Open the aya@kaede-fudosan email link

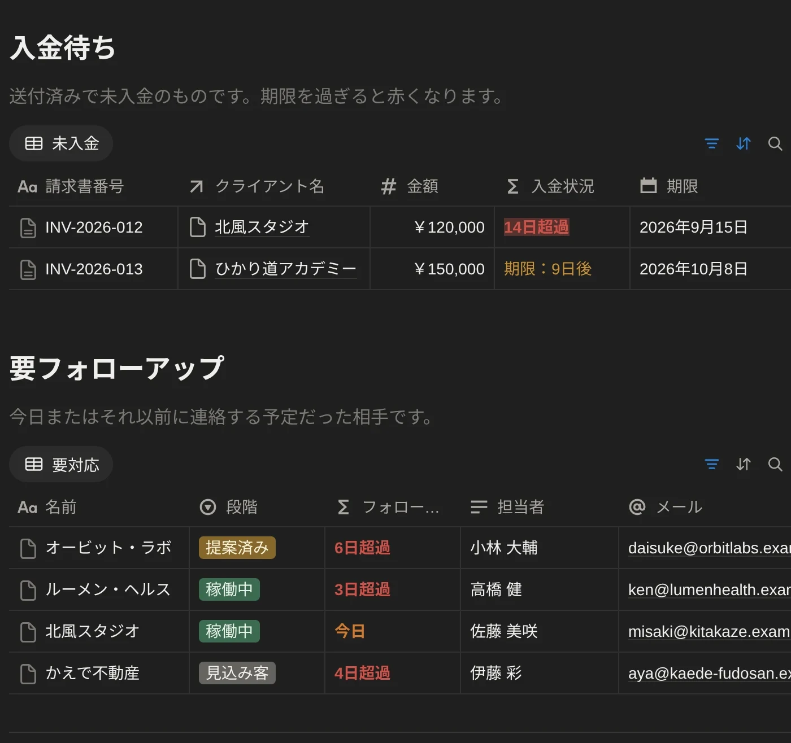click(x=709, y=673)
